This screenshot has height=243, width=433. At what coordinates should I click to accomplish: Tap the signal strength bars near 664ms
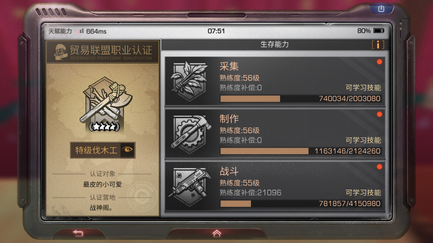pyautogui.click(x=81, y=31)
